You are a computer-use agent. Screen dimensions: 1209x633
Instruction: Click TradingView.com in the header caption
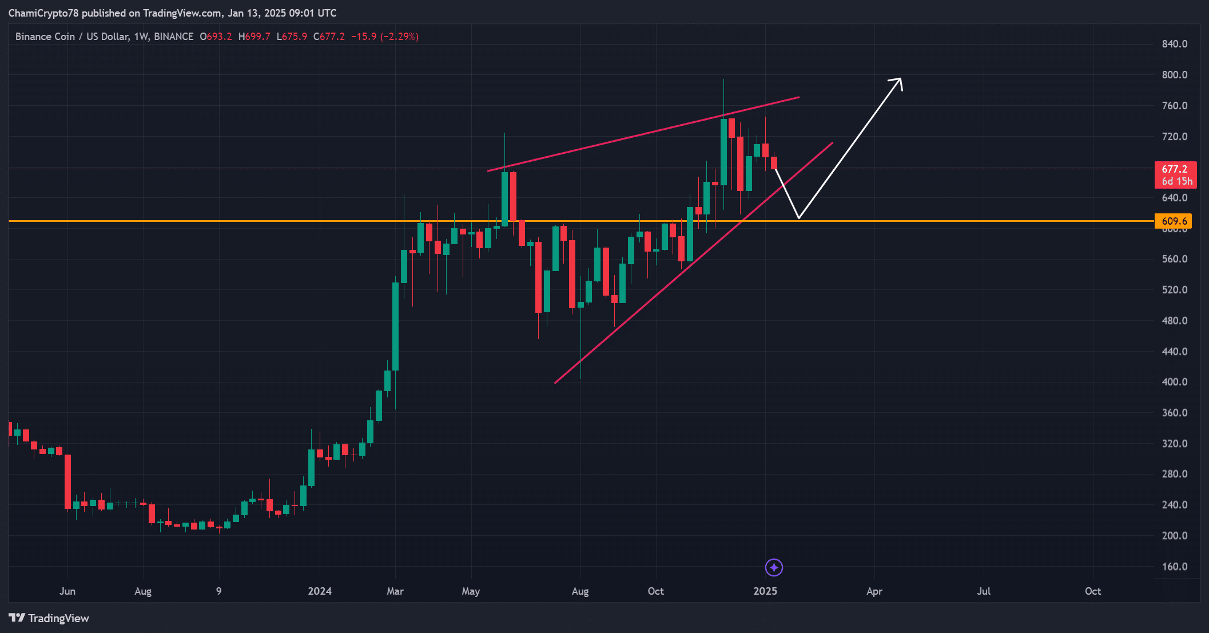pos(182,13)
